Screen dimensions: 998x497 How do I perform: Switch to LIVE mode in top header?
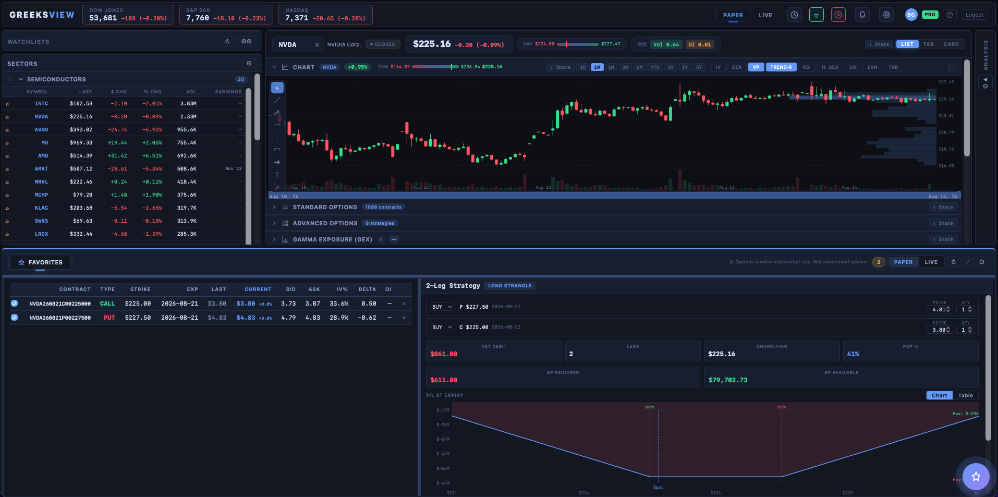click(x=765, y=15)
